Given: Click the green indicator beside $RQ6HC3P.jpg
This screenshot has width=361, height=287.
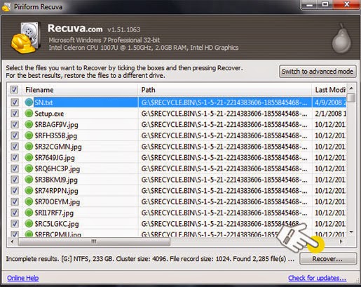Looking at the screenshot, I should pyautogui.click(x=29, y=168).
